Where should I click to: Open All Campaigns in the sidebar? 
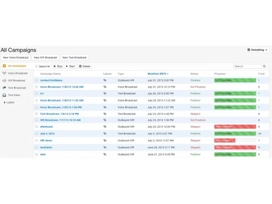pyautogui.click(x=17, y=66)
